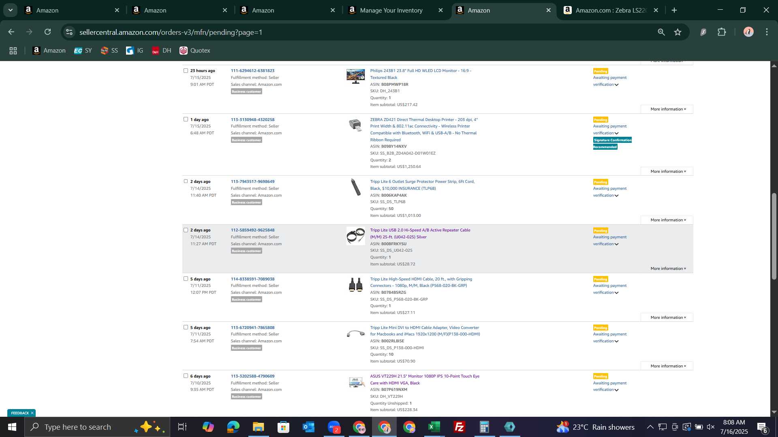
Task: Open More information for Surge Protector order
Action: click(x=667, y=220)
